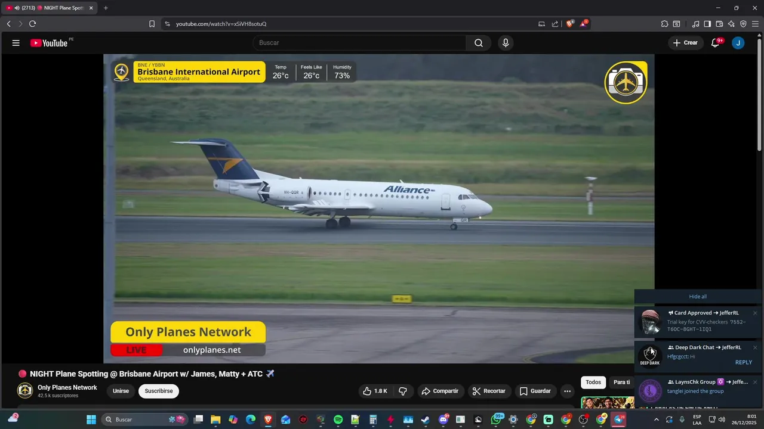The image size is (764, 429).
Task: Open WhatsApp from the taskbar
Action: 497,419
